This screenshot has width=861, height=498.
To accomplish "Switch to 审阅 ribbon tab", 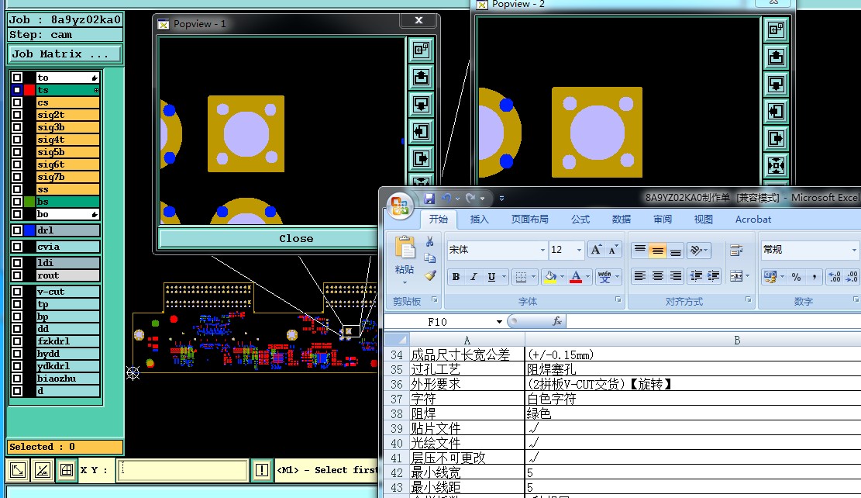I will coord(663,220).
